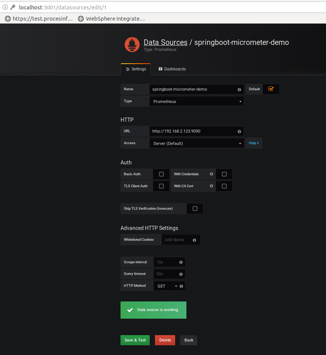This screenshot has width=326, height=355.
Task: Switch to the Dashboards tab
Action: [x=172, y=69]
